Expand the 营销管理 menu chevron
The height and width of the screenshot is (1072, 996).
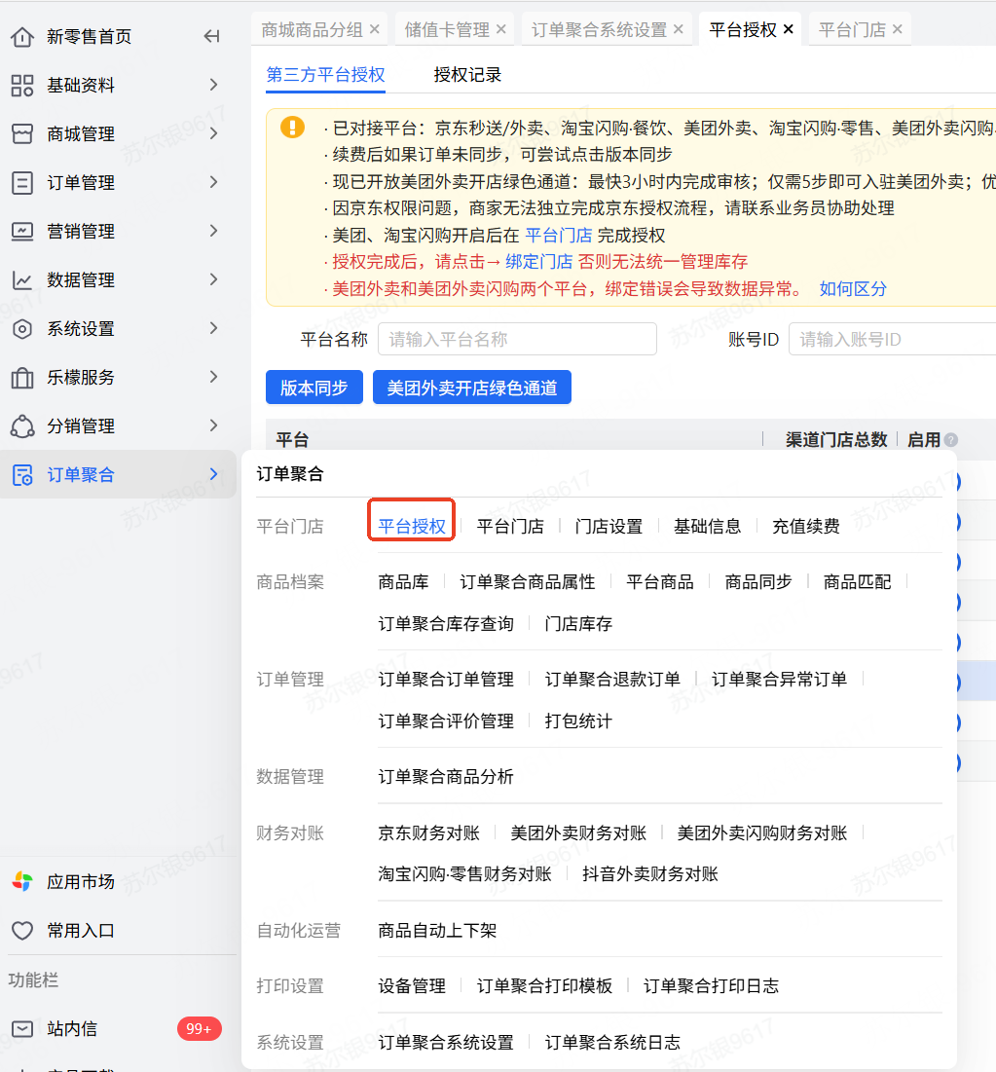click(x=214, y=231)
